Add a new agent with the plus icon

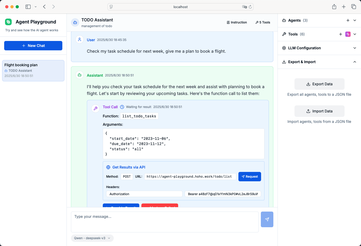pyautogui.click(x=348, y=20)
